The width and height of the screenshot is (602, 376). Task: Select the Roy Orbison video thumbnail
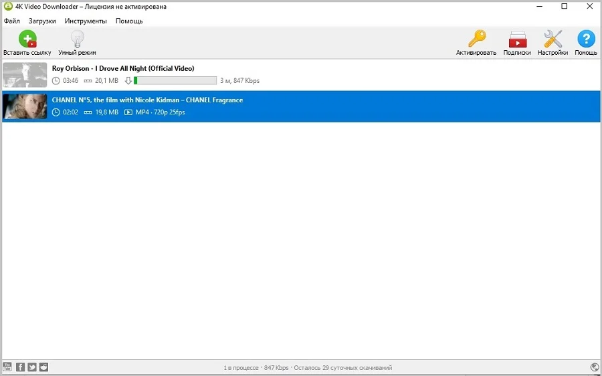[x=25, y=75]
